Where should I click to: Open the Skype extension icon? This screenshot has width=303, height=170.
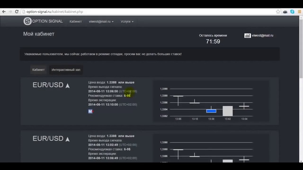292,11
